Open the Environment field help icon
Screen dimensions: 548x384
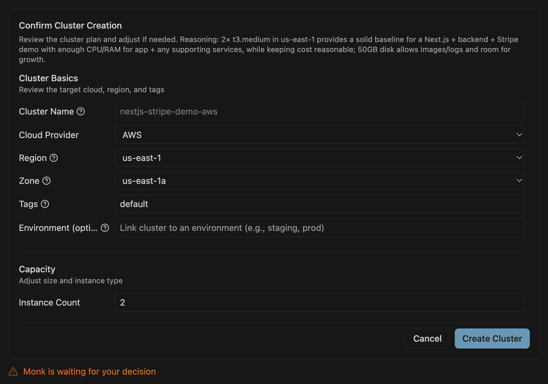[x=105, y=228]
